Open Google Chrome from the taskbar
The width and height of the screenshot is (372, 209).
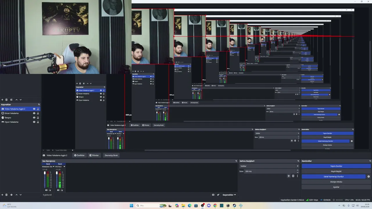[x=215, y=206]
